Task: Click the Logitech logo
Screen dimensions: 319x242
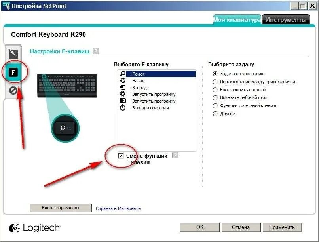Action: coord(34,228)
